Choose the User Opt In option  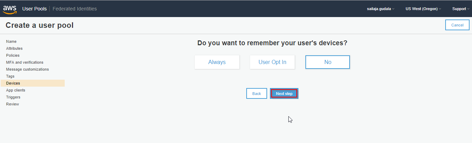click(x=272, y=62)
